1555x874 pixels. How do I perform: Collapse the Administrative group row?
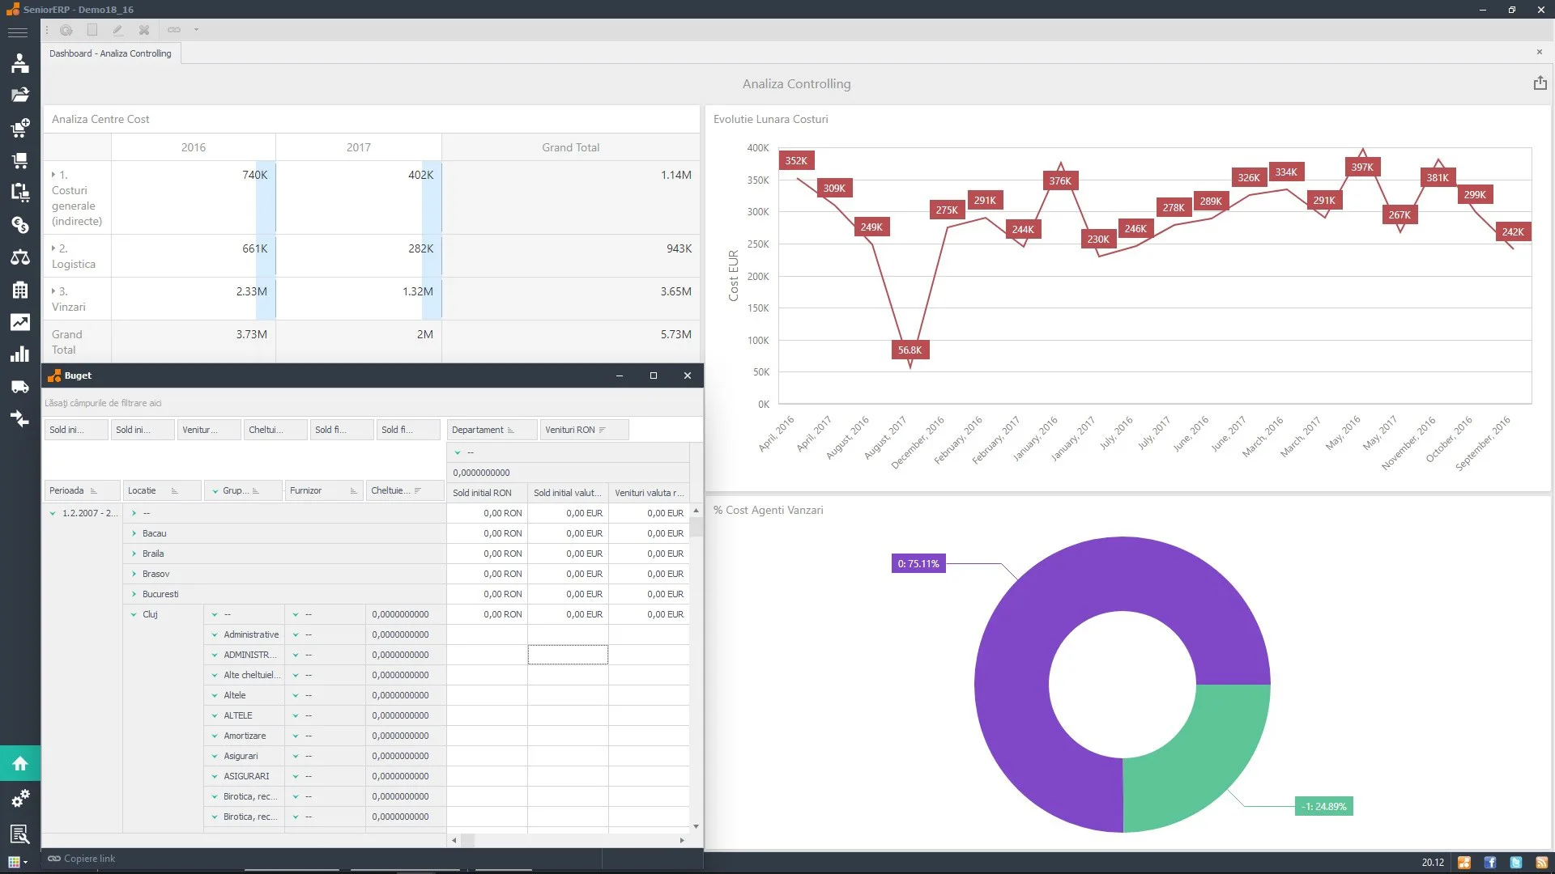(215, 634)
